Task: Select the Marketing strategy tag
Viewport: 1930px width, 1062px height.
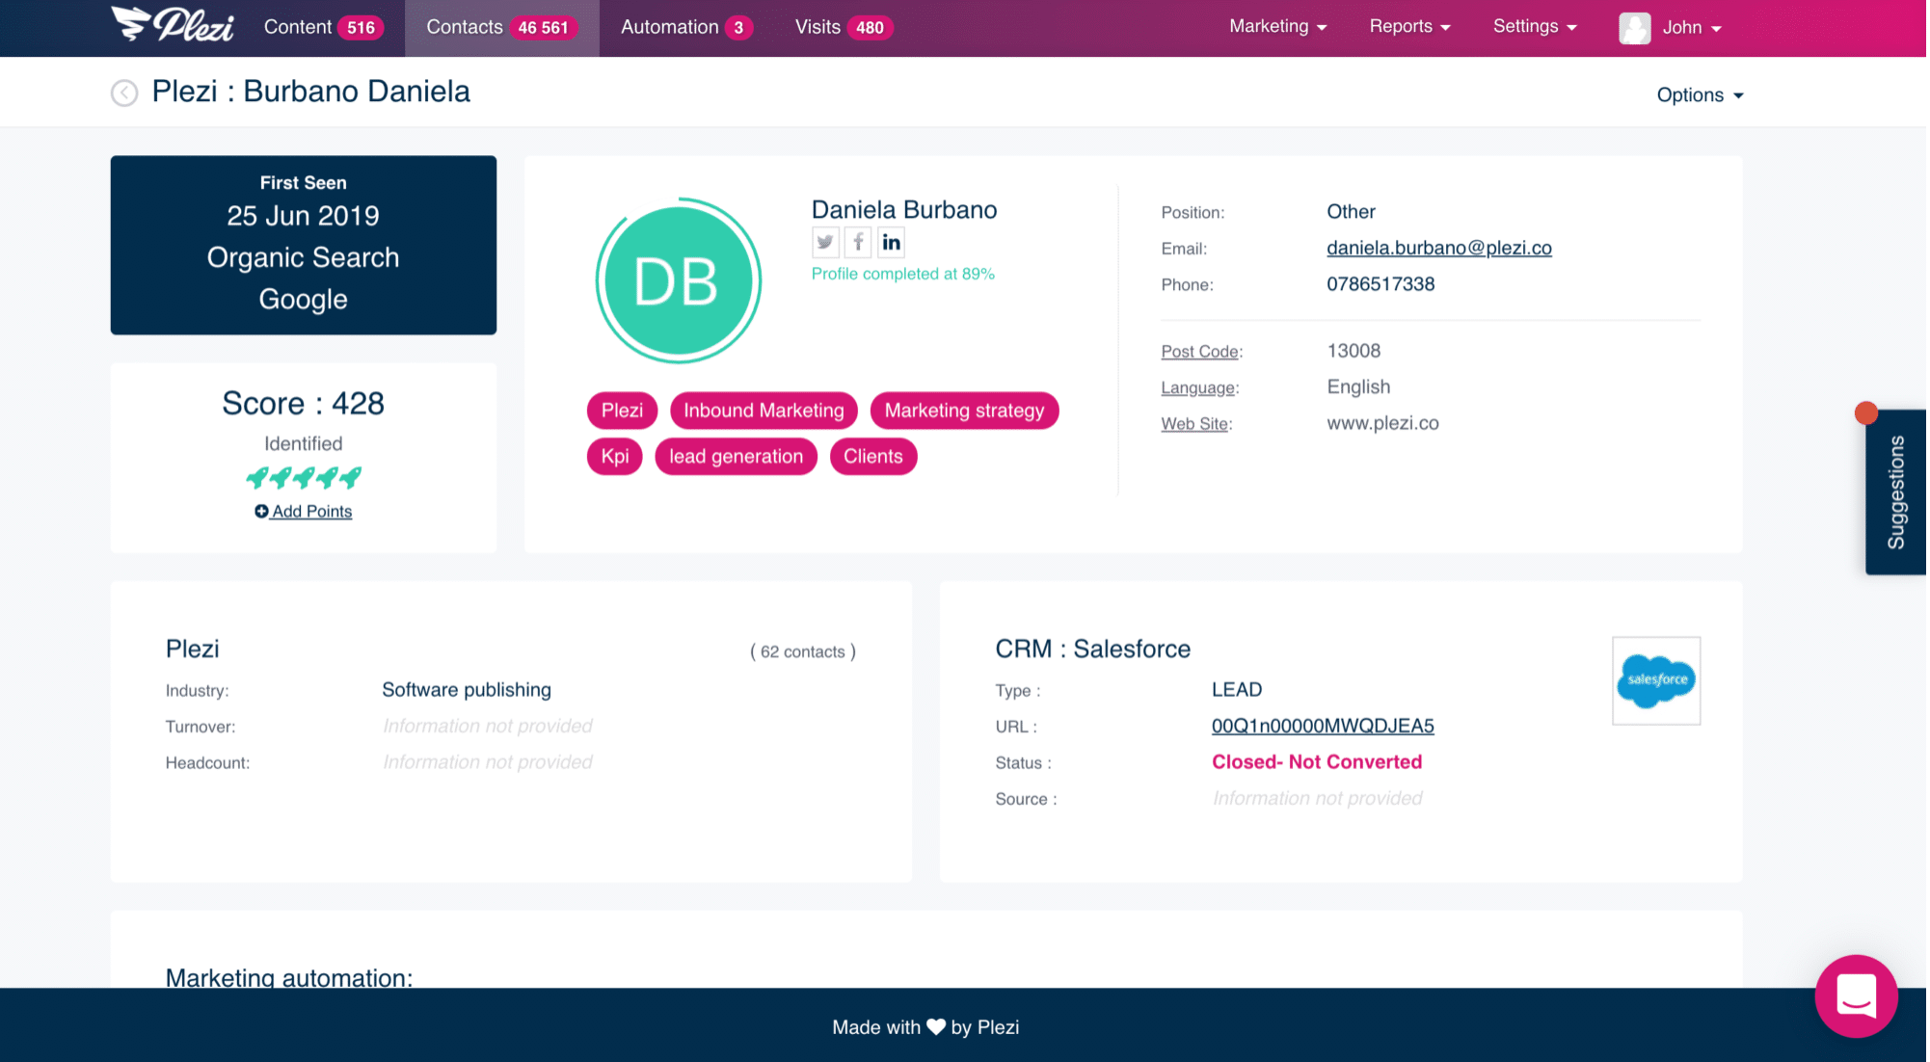Action: (964, 411)
